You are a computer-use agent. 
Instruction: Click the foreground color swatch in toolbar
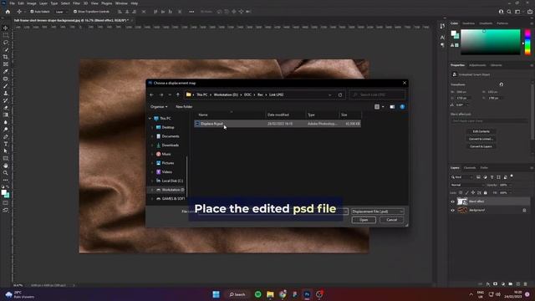point(3,192)
